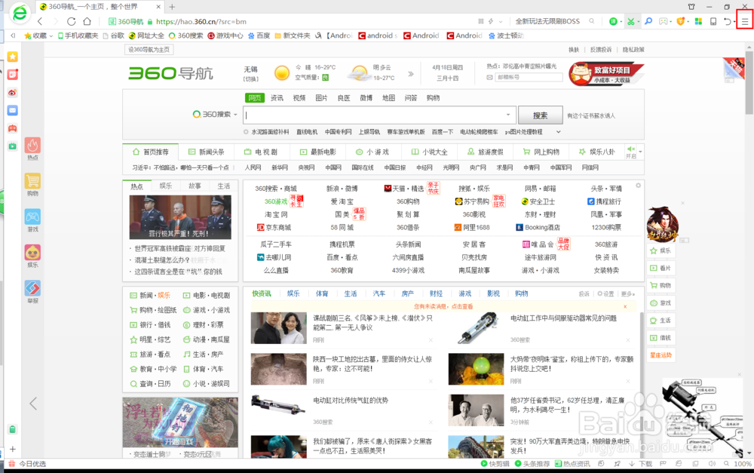754x473 pixels.
Task: Switch to the 电视剧 navigation tab
Action: [261, 152]
